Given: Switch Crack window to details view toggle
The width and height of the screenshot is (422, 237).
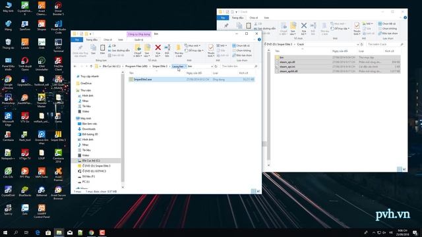Looking at the screenshot, I should pos(400,169).
